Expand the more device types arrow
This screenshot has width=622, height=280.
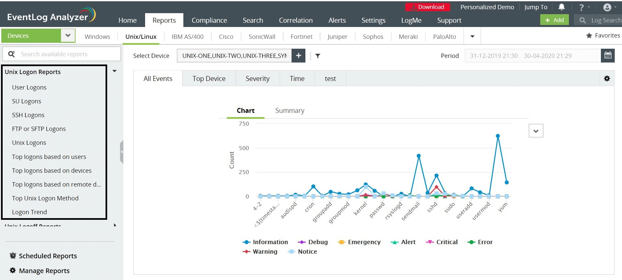click(x=472, y=36)
